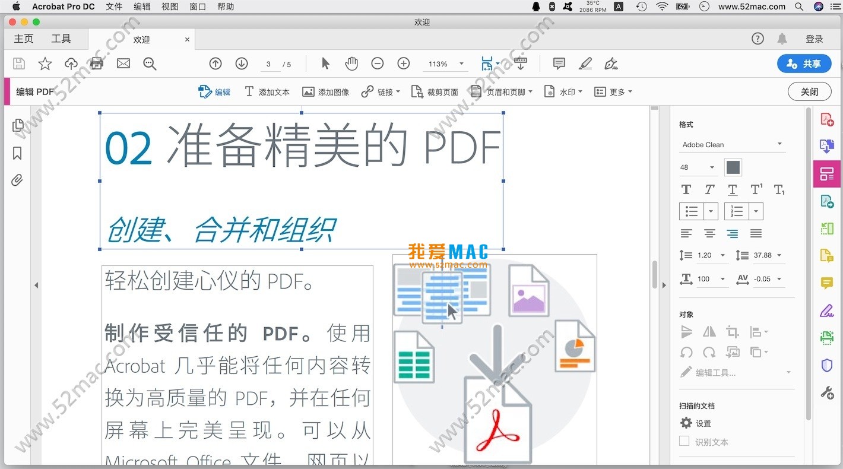The image size is (843, 469).
Task: Click the star bookmark icon
Action: pos(45,64)
